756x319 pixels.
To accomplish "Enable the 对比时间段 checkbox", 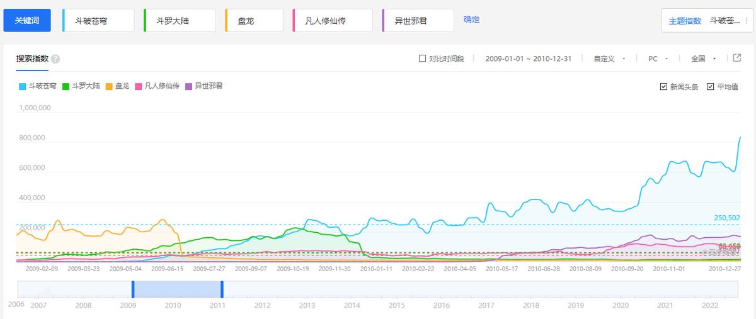I will pyautogui.click(x=423, y=59).
